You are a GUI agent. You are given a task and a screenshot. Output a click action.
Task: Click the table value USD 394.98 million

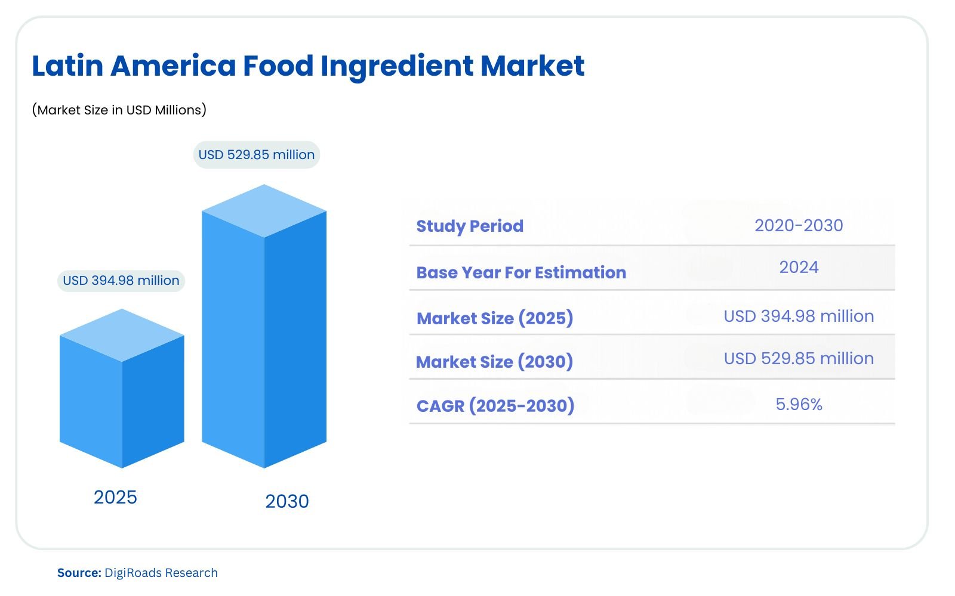[x=799, y=316]
